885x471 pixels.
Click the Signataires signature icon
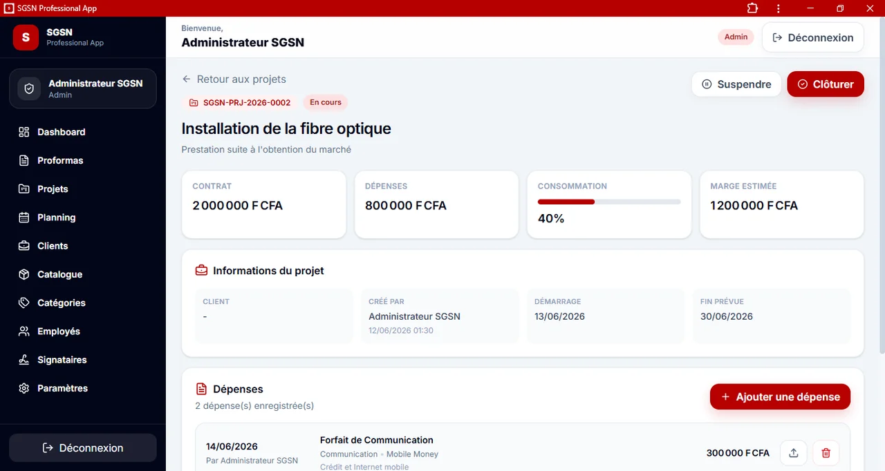pos(24,360)
